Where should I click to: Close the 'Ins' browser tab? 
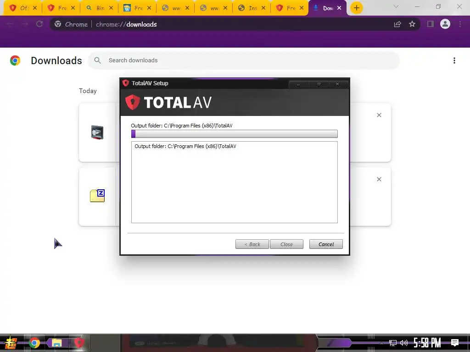pos(263,8)
